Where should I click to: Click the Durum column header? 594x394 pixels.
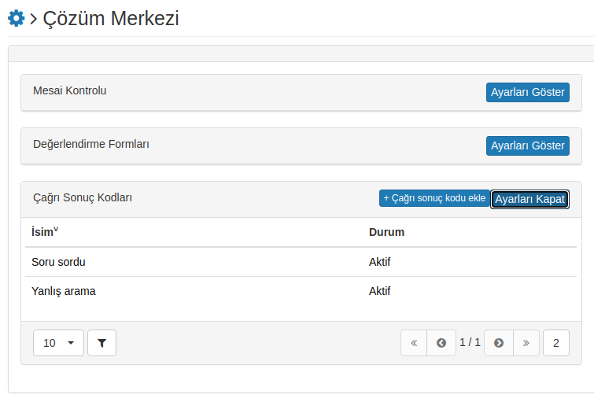point(386,232)
